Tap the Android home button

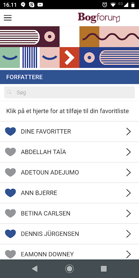point(69,269)
